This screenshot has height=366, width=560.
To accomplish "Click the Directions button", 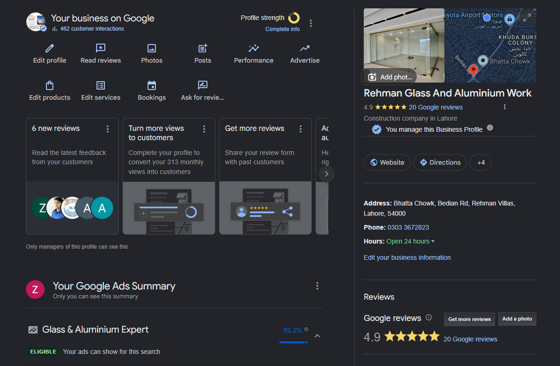I will 440,162.
